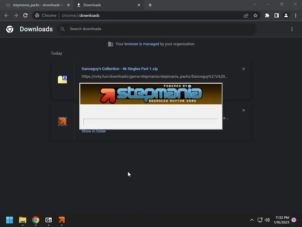Screen dimensions: 302x227
Task: Click Show in folder for StepMania download
Action: coord(93,131)
